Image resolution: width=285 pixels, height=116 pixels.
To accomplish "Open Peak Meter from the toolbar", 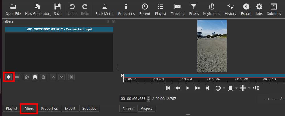I will pos(104,10).
